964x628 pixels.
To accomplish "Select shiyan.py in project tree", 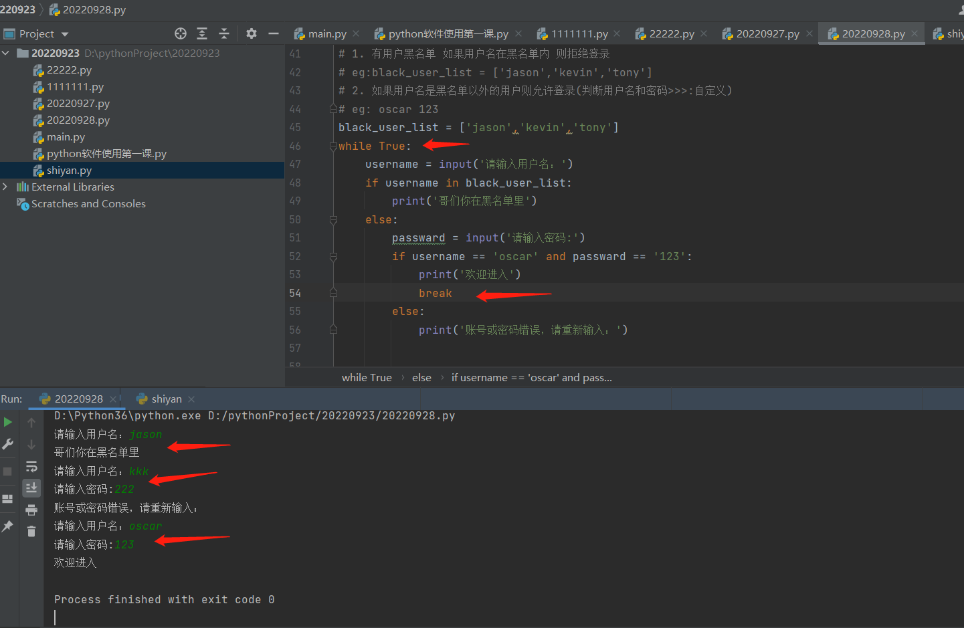I will 69,170.
